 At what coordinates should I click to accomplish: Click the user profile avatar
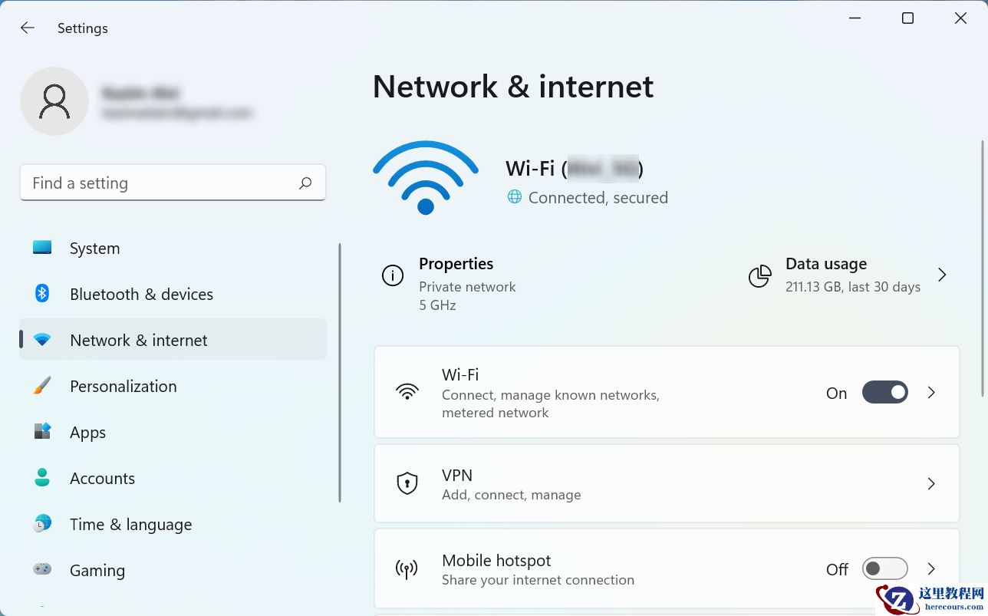click(x=54, y=100)
